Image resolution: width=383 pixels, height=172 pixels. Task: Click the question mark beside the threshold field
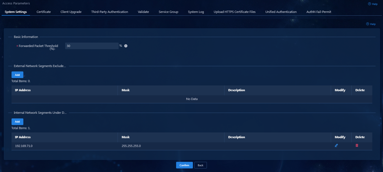pyautogui.click(x=126, y=46)
